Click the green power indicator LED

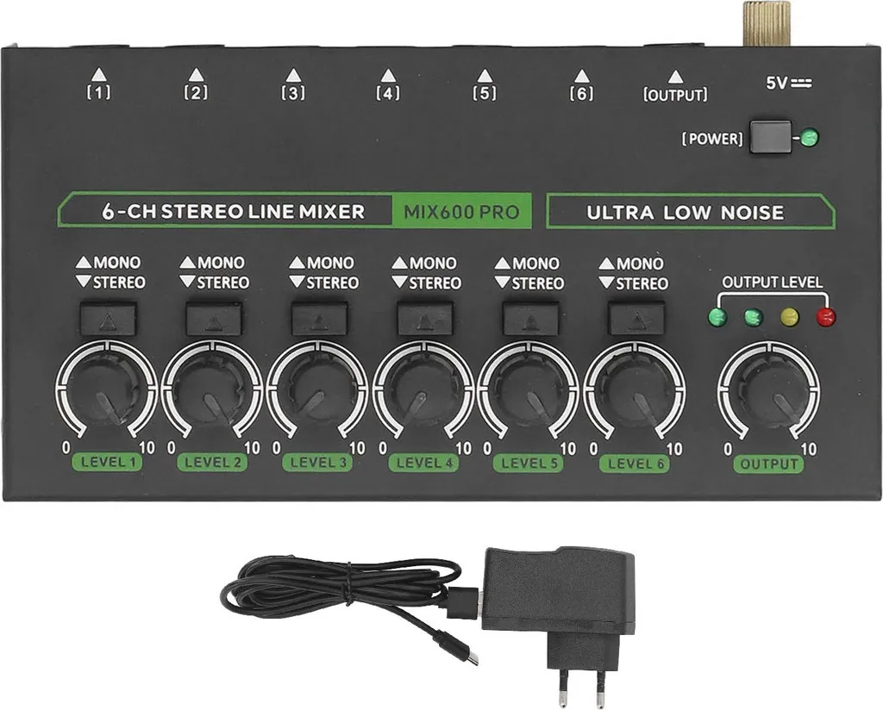click(x=810, y=138)
